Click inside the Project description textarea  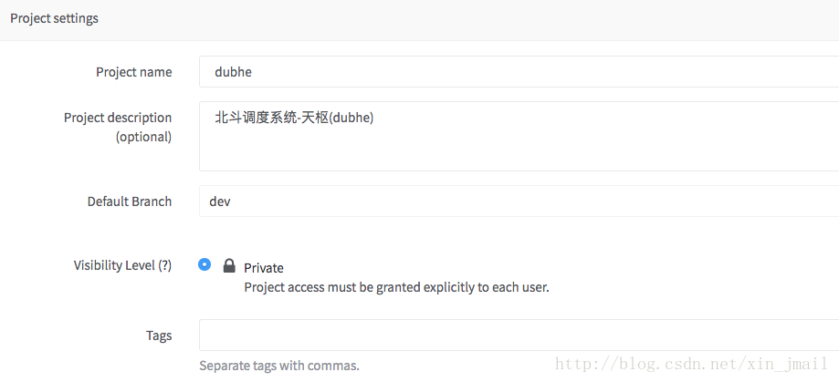click(x=518, y=146)
